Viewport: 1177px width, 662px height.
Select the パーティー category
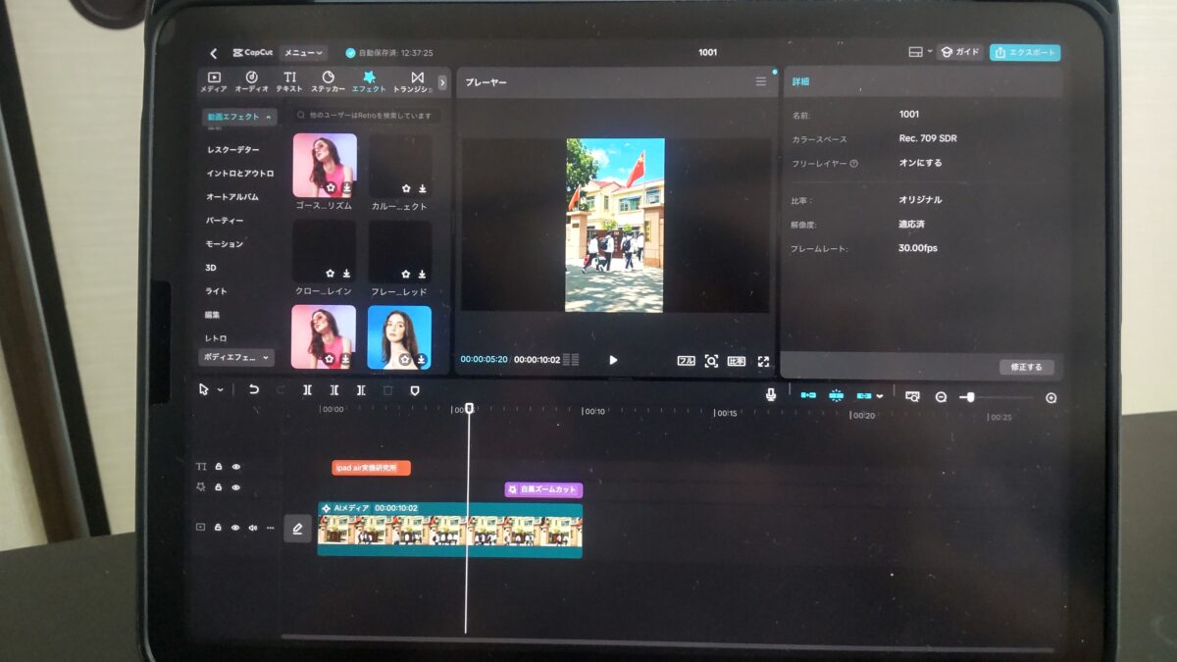click(x=224, y=220)
